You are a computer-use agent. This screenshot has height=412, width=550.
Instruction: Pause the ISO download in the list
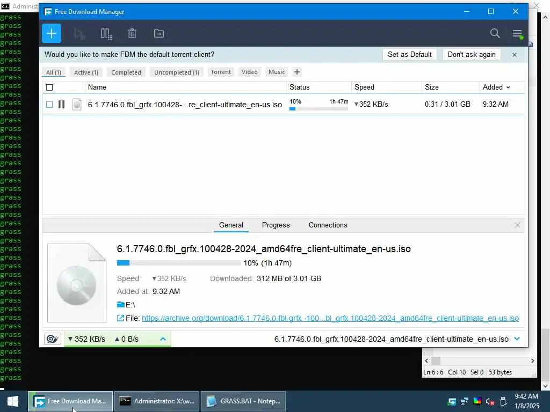tap(61, 105)
